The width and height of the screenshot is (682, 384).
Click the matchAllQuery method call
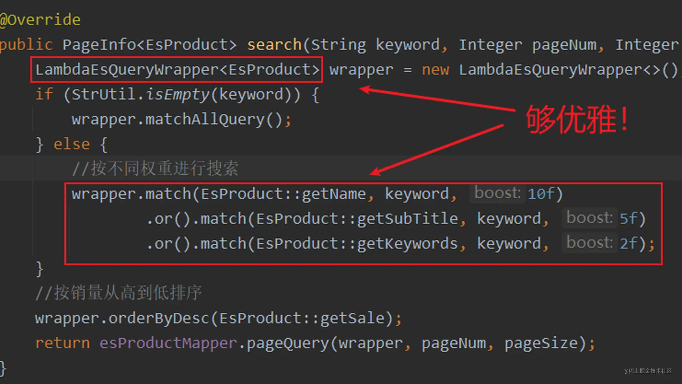coord(205,120)
